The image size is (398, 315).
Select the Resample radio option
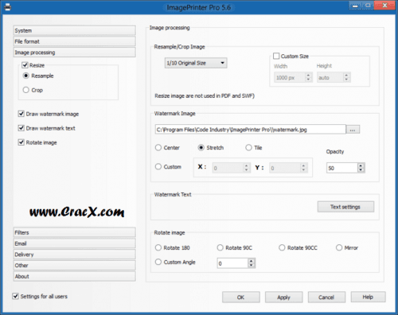coord(25,76)
